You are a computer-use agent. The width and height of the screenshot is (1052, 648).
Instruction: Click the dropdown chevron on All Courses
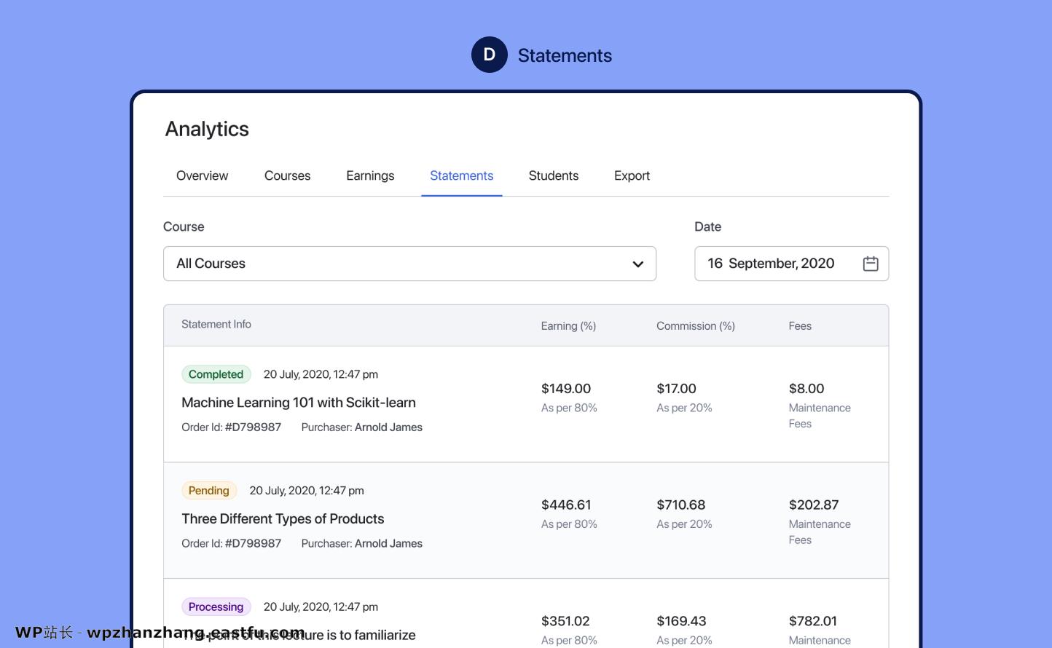[x=637, y=264]
